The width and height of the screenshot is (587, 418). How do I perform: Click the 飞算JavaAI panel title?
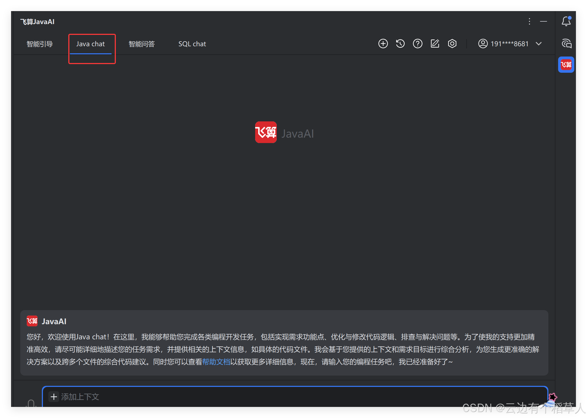tap(37, 22)
